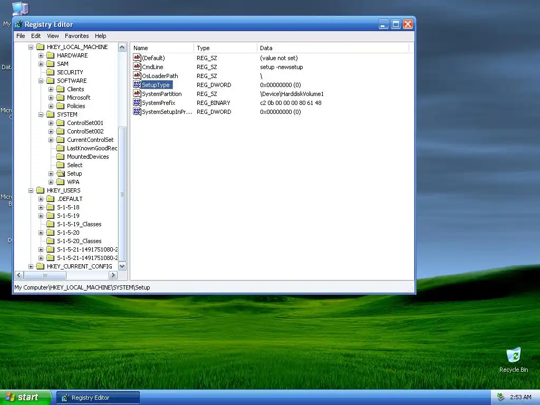
Task: Select the S-1-5-19 folder icon
Action: (x=51, y=216)
